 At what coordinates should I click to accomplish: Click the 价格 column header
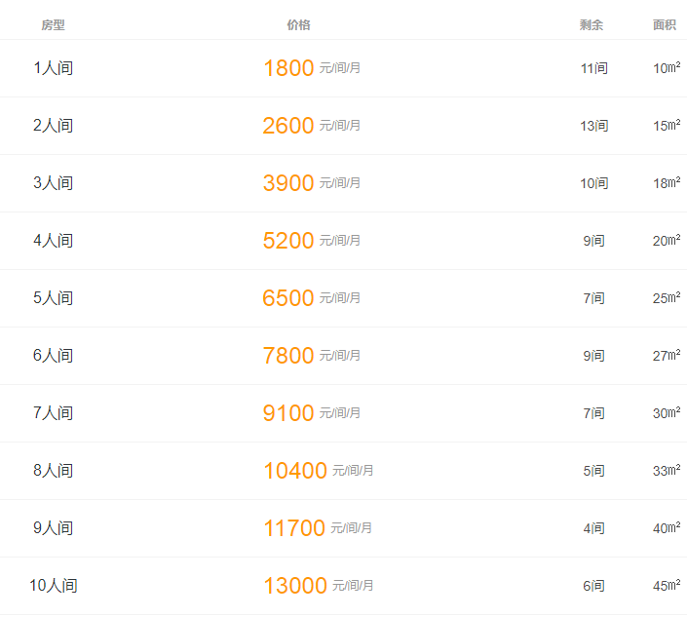pos(299,25)
